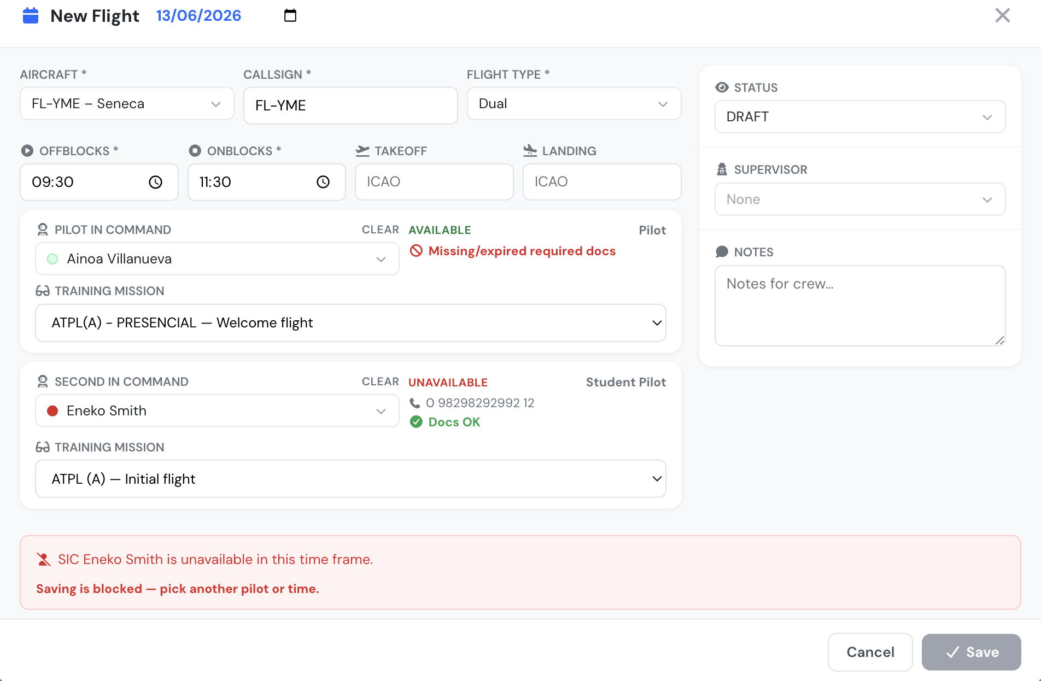Click the phone icon next to Eneko's number
The image size is (1041, 681).
pos(415,403)
